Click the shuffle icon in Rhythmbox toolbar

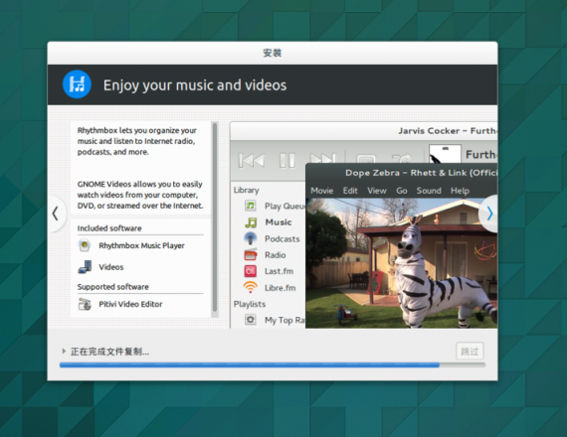[402, 158]
